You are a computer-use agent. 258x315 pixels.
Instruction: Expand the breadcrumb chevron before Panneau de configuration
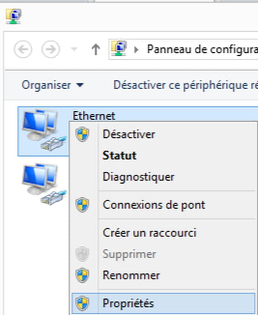[136, 49]
